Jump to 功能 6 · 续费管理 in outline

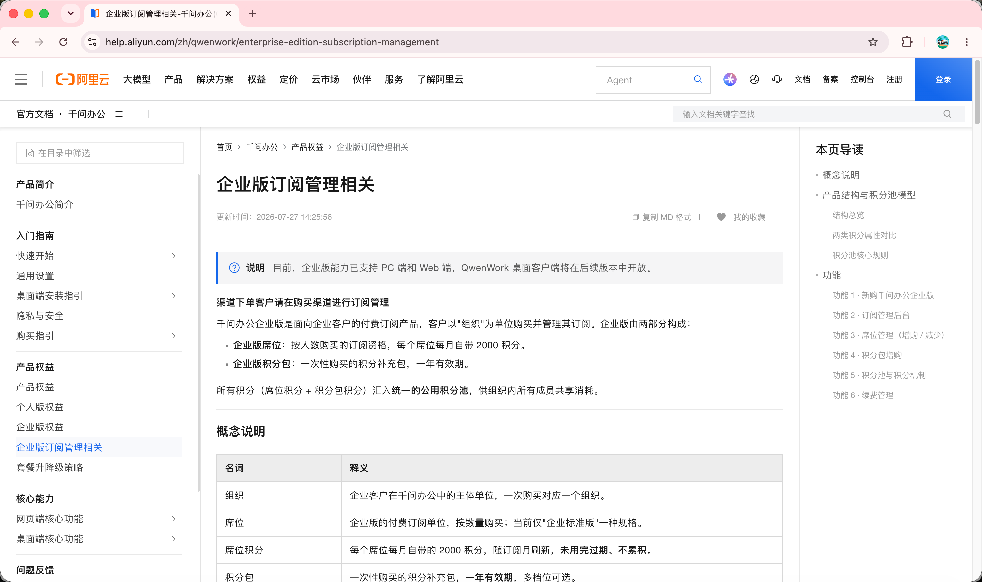[x=863, y=395]
